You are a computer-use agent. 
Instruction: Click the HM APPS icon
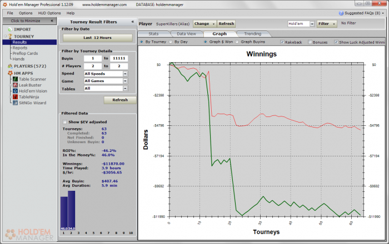coord(10,73)
